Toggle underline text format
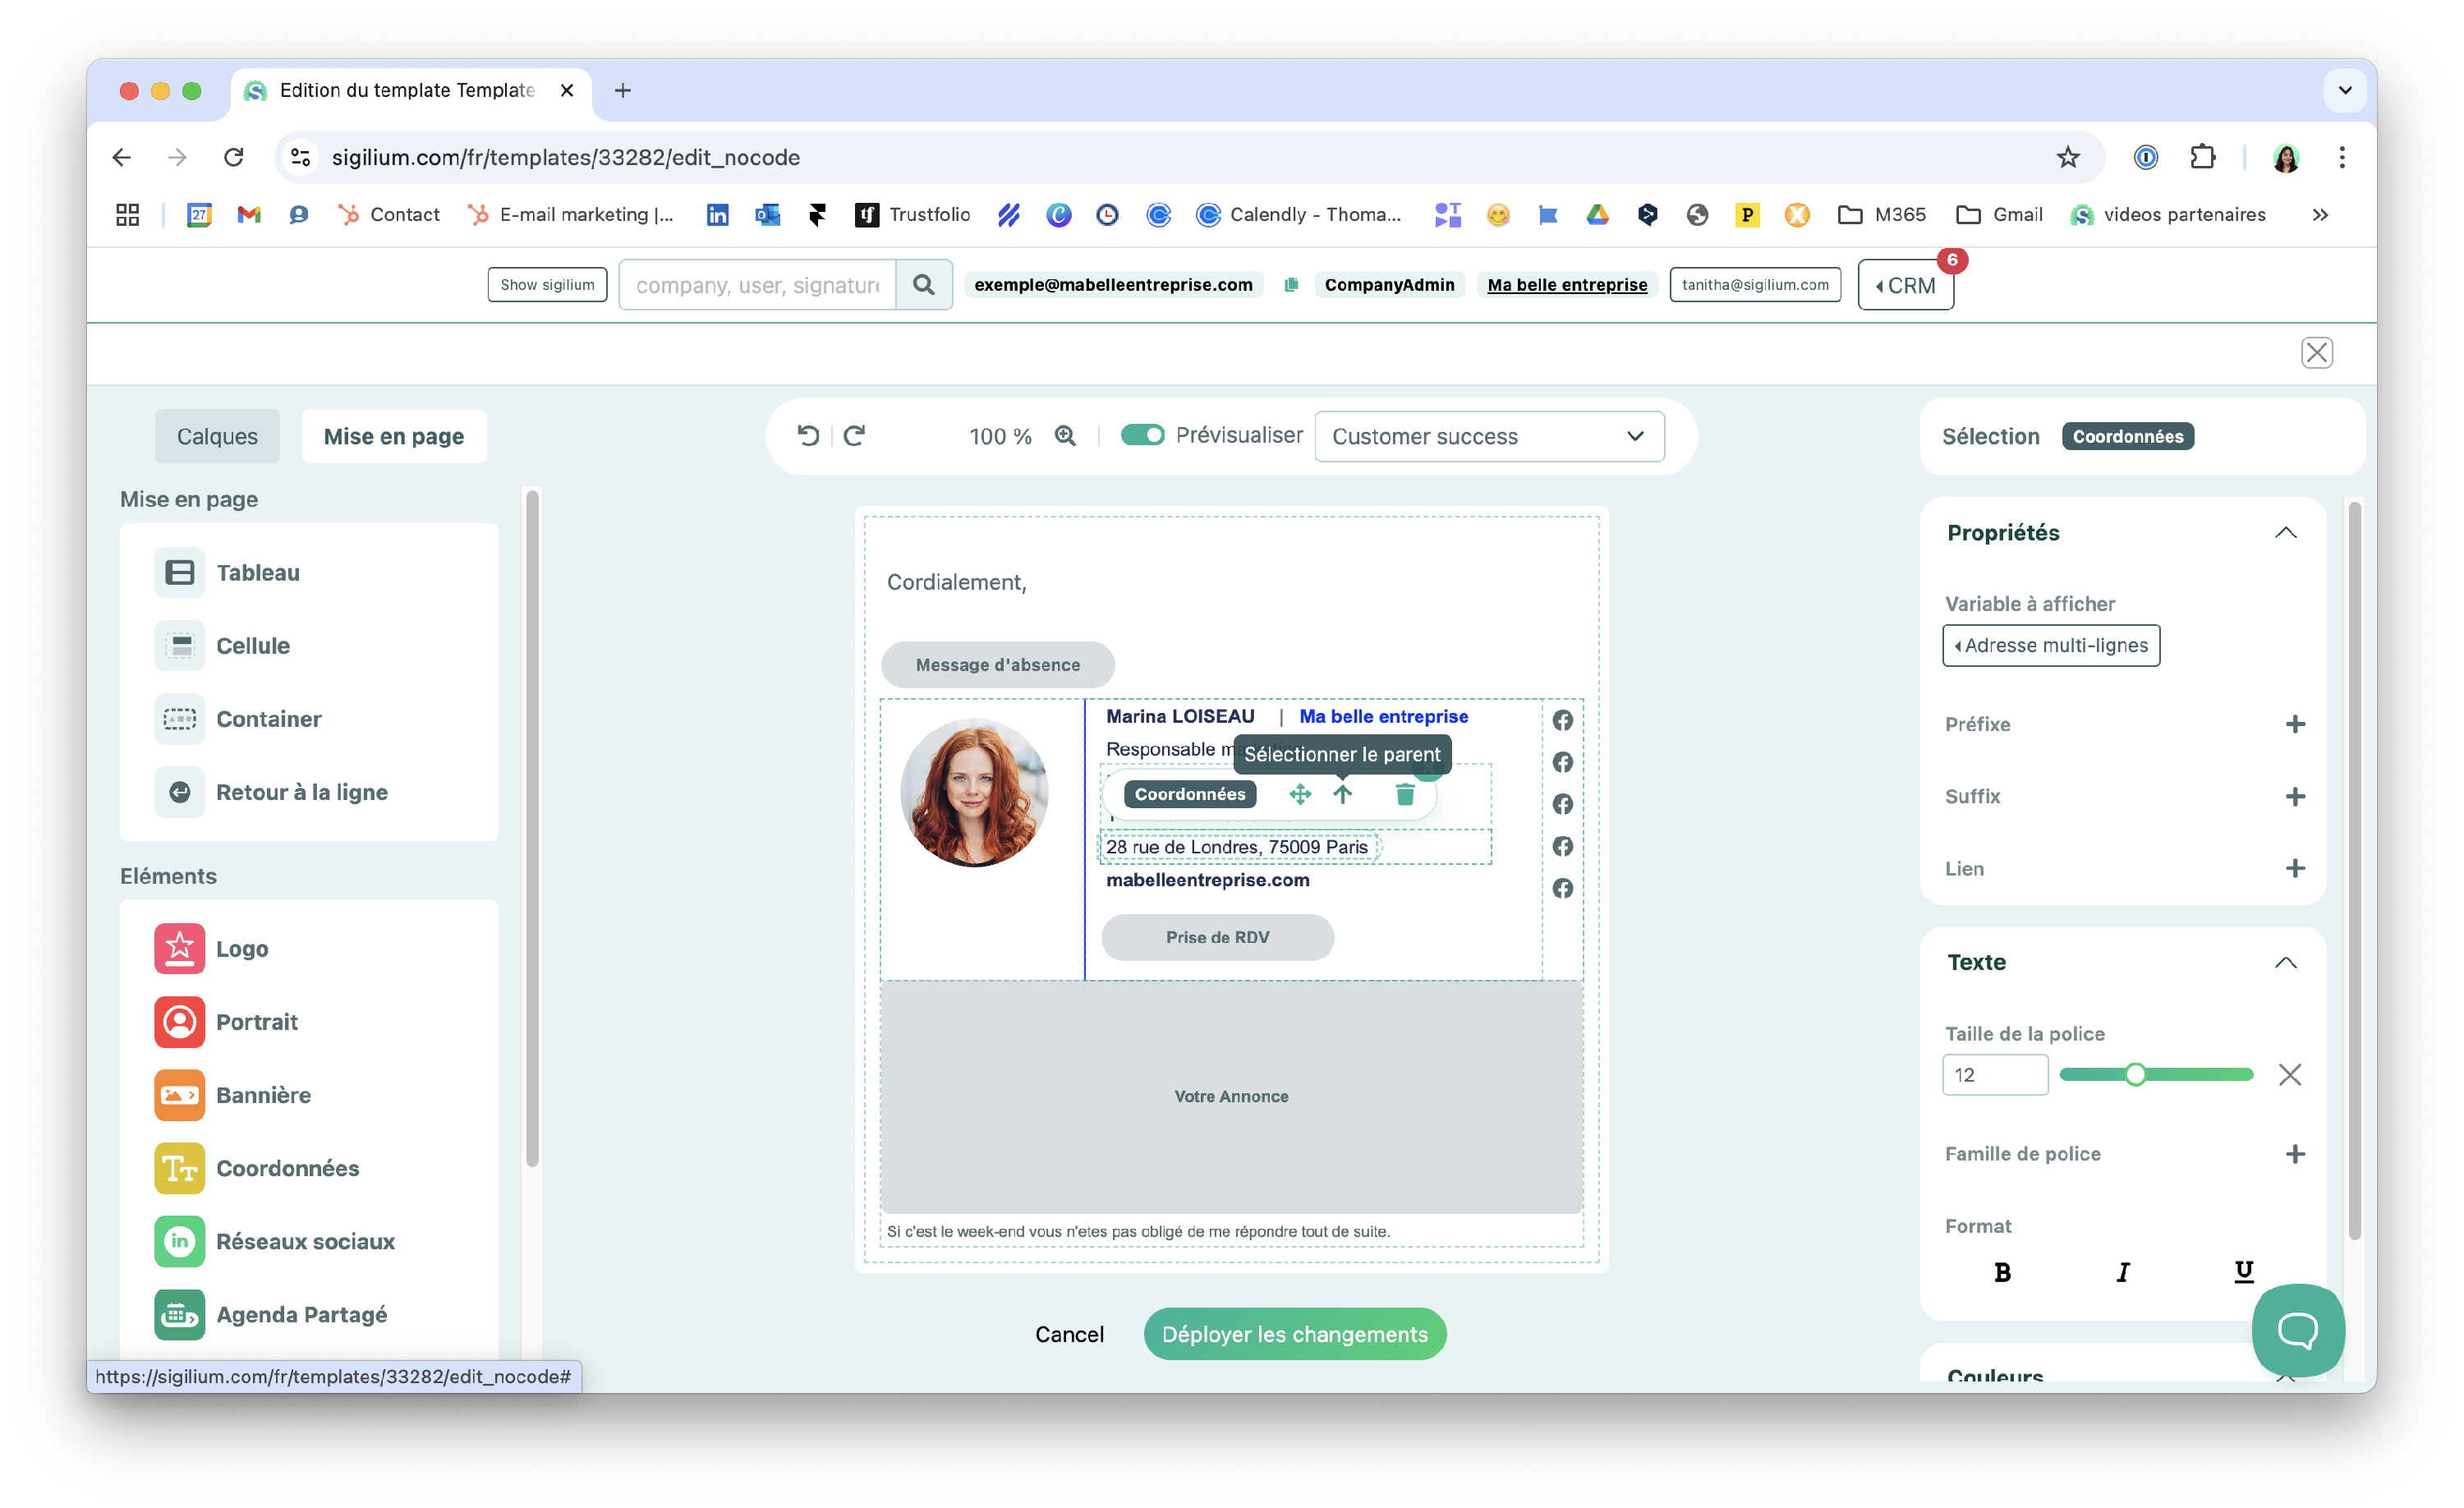 [x=2243, y=1271]
